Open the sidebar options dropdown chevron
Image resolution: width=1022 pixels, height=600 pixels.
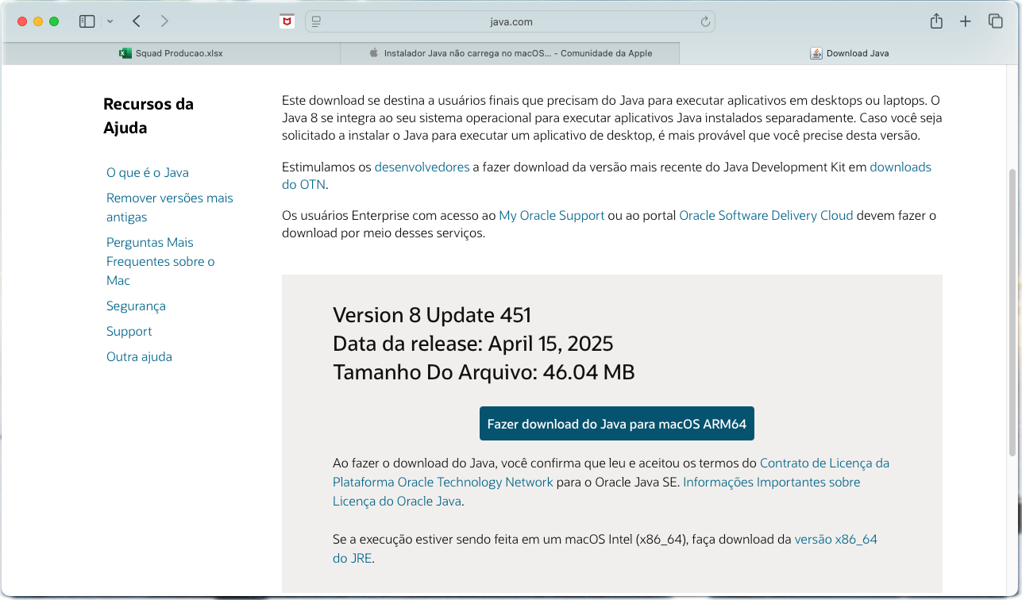[x=110, y=21]
